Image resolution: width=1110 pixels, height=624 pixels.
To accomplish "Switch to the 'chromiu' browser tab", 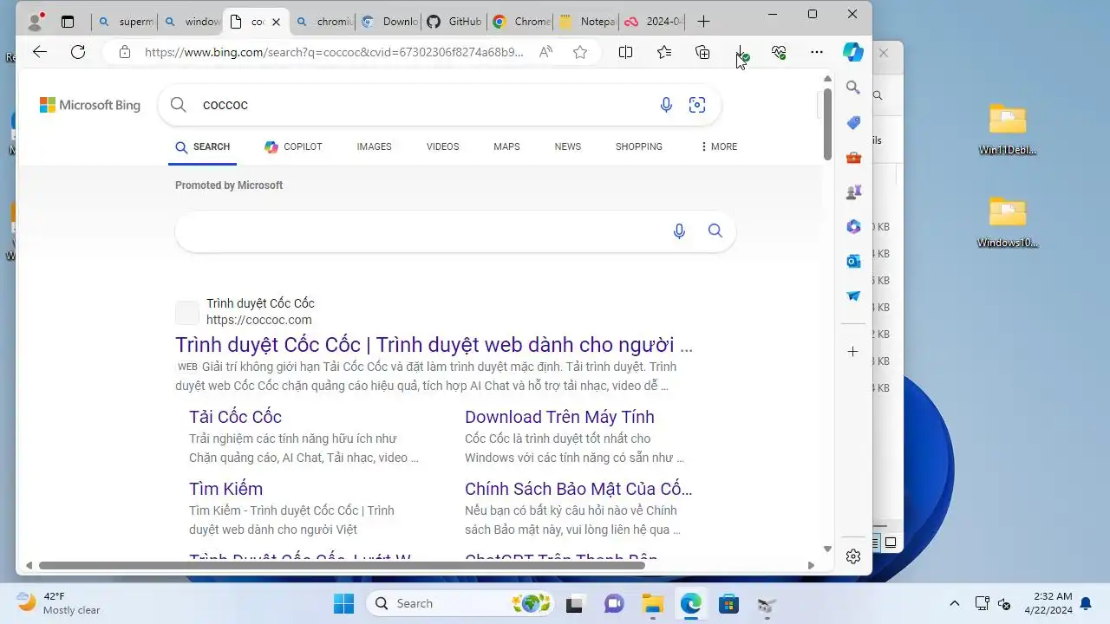I will tap(323, 22).
